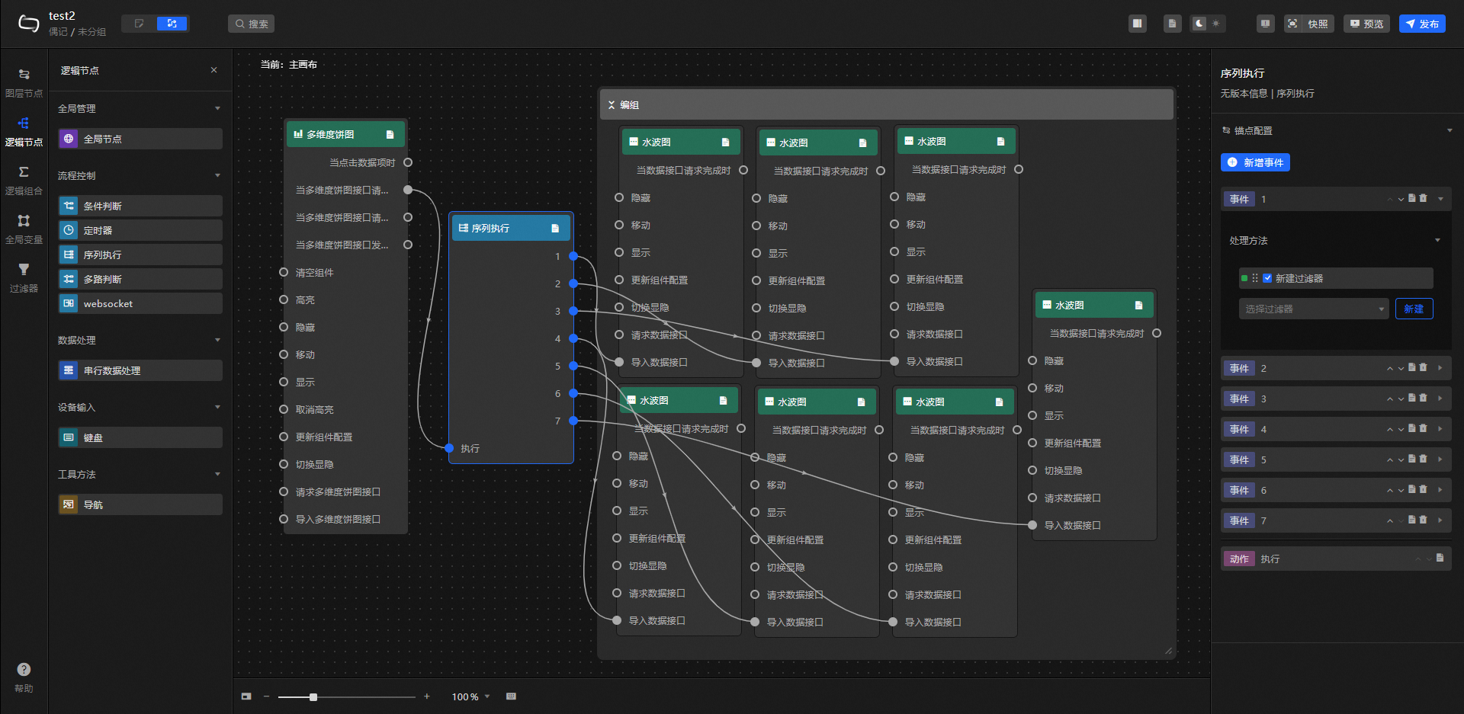Expand event 2 in the events list
Screen dimensions: 1464x714
[1440, 368]
